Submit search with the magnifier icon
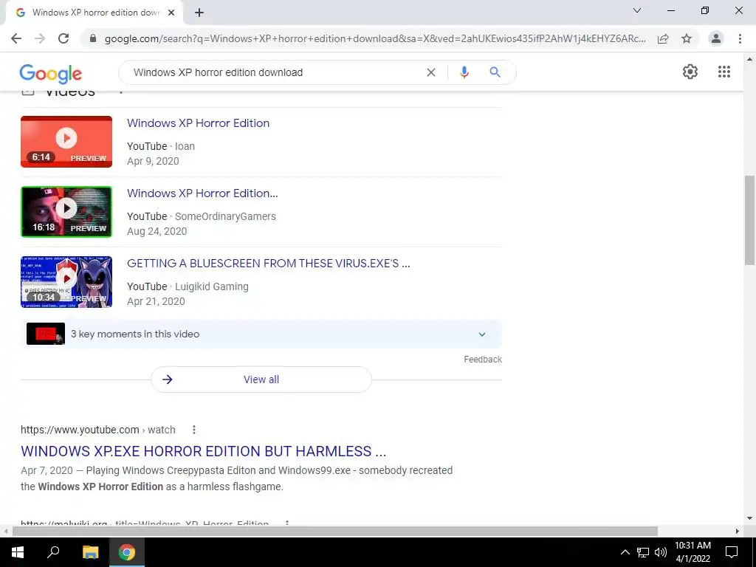The image size is (756, 567). coord(495,72)
